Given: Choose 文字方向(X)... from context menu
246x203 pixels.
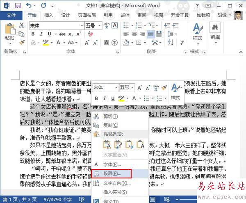Looking at the screenshot, I should coord(120,183).
